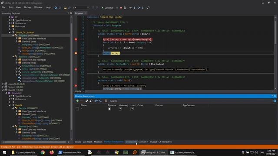The height and width of the screenshot is (156, 278).
Task: Click the export module breakpoints arrow icon
Action: [96, 101]
